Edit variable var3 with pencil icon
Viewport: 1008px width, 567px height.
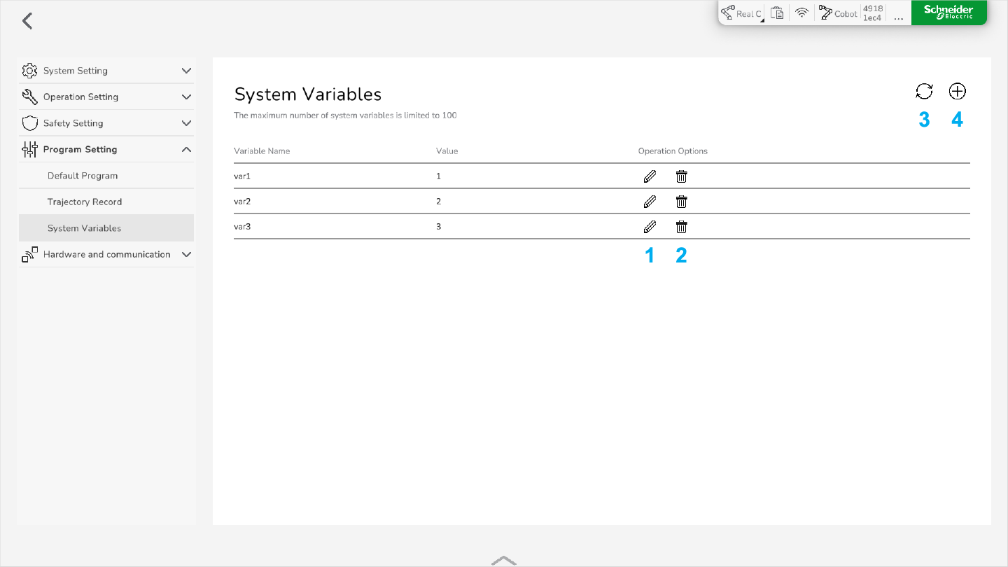(650, 227)
